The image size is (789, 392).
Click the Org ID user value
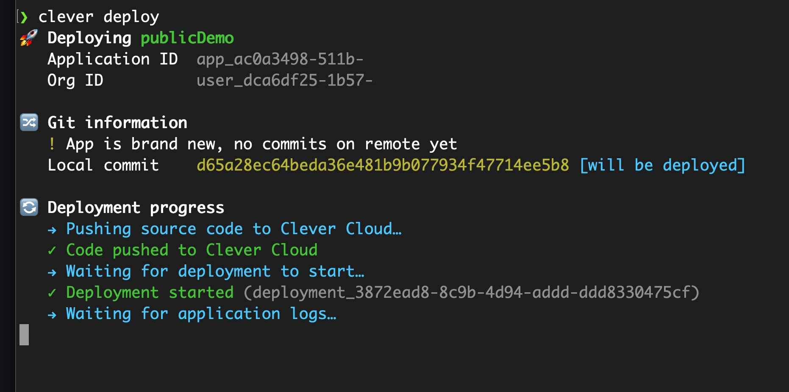pyautogui.click(x=284, y=80)
